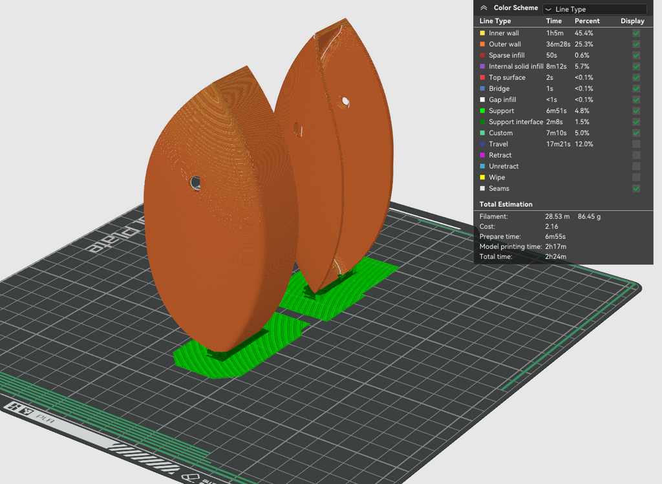Click the Percent column header

[587, 21]
